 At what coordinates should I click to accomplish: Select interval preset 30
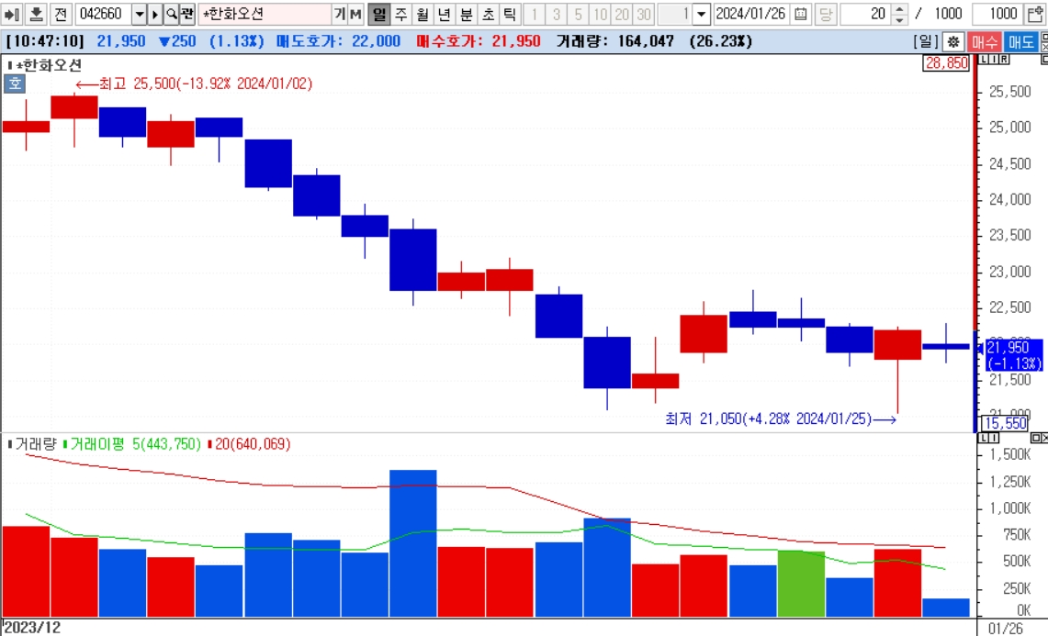644,14
